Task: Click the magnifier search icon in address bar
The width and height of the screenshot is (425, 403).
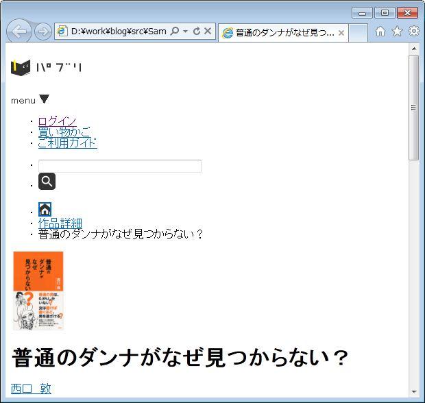Action: (x=174, y=32)
